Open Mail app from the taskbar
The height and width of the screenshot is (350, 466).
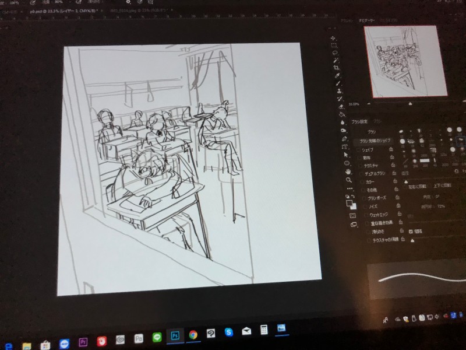[x=246, y=331]
